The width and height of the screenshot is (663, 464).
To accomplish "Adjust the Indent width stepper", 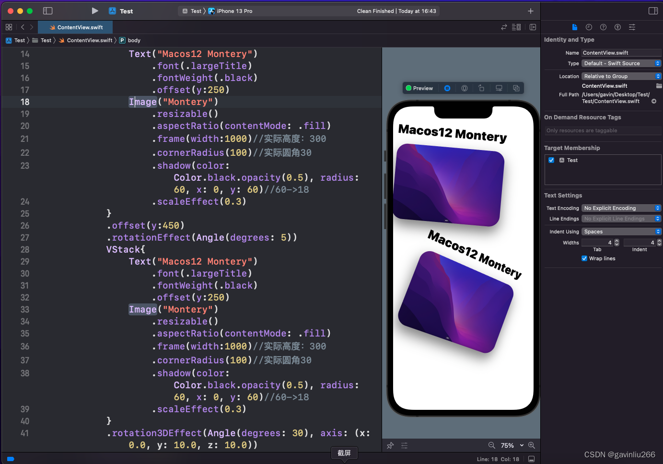I will [x=659, y=243].
